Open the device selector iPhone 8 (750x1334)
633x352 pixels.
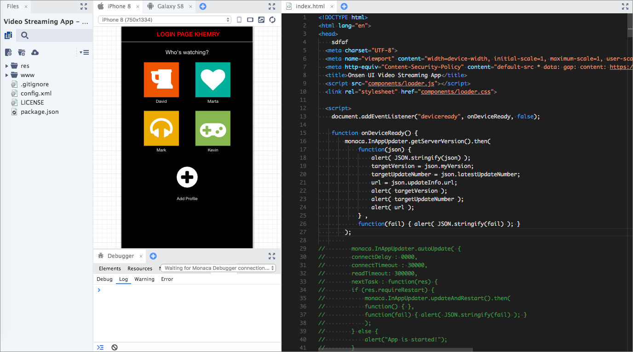165,20
